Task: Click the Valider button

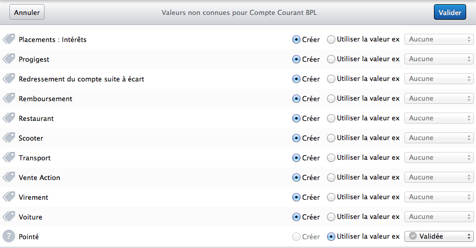Action: point(450,12)
